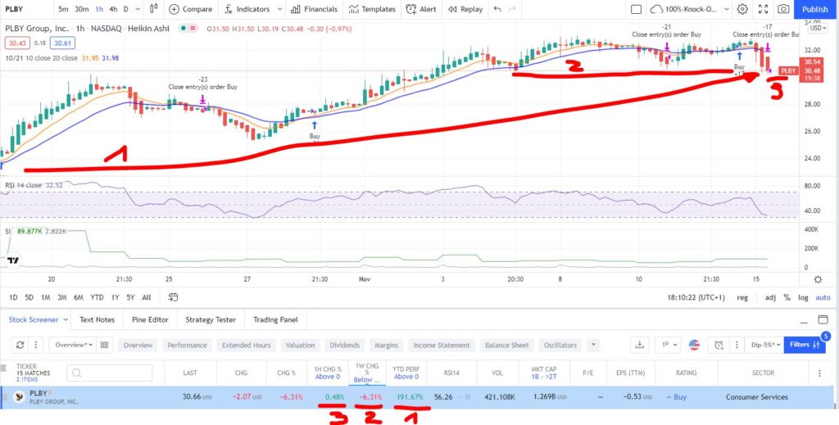The width and height of the screenshot is (839, 425).
Task: Click the screener ticker search box
Action: tap(110, 373)
